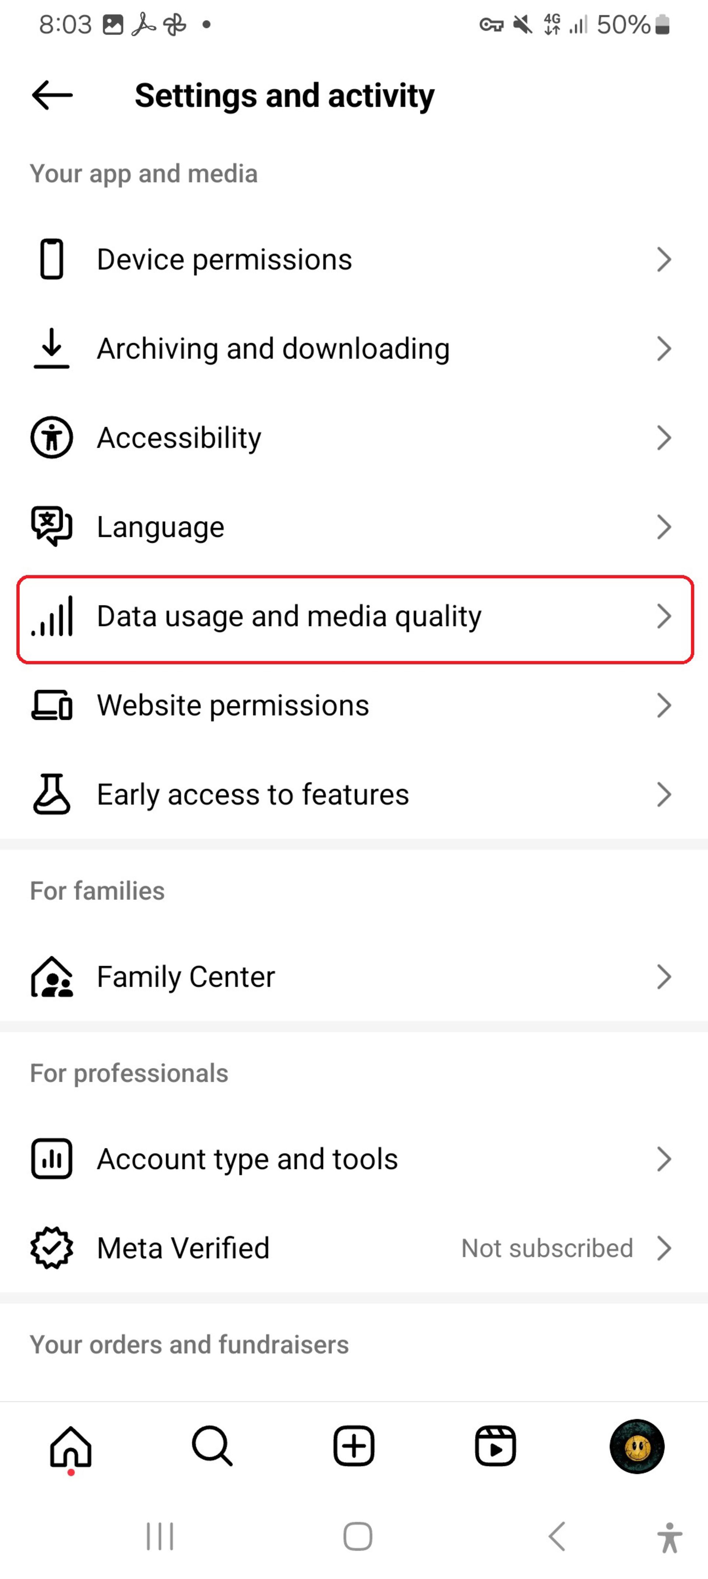The image size is (708, 1579).
Task: Tap the Language translate icon
Action: [52, 527]
